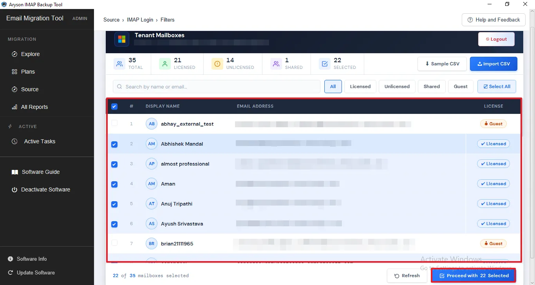The width and height of the screenshot is (535, 285).
Task: Click the Import CSV button
Action: pyautogui.click(x=493, y=64)
